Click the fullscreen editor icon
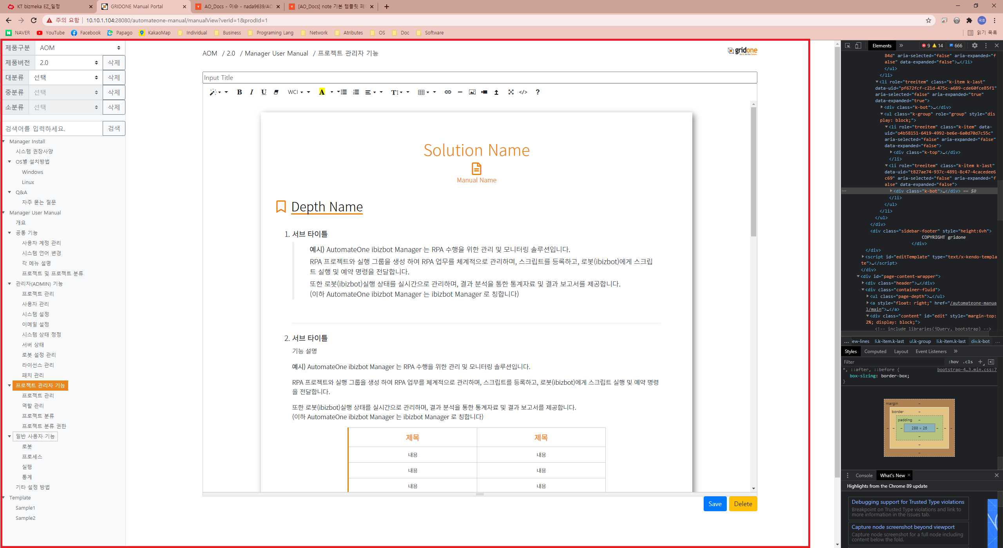This screenshot has width=1003, height=548. point(511,92)
